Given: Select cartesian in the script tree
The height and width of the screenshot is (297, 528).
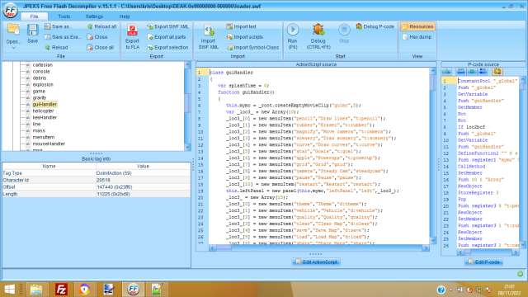Looking at the screenshot, I should (42, 65).
